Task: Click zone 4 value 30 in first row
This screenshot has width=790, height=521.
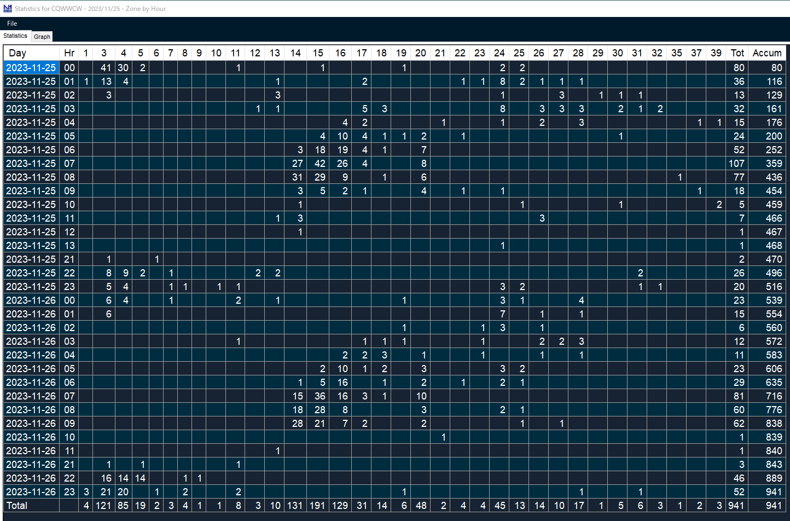Action: pyautogui.click(x=123, y=68)
